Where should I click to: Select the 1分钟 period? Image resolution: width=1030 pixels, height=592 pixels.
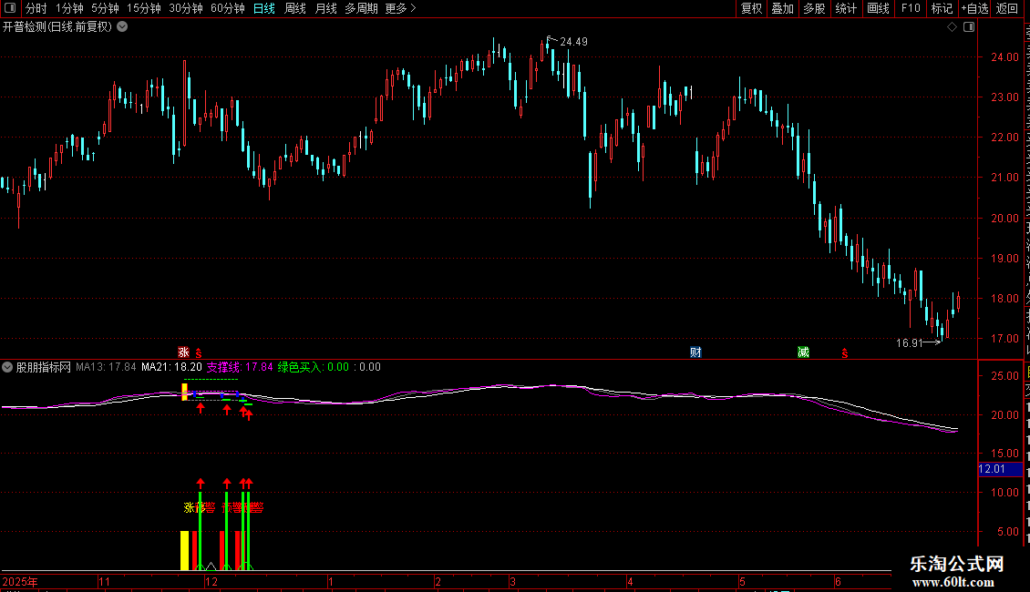69,8
